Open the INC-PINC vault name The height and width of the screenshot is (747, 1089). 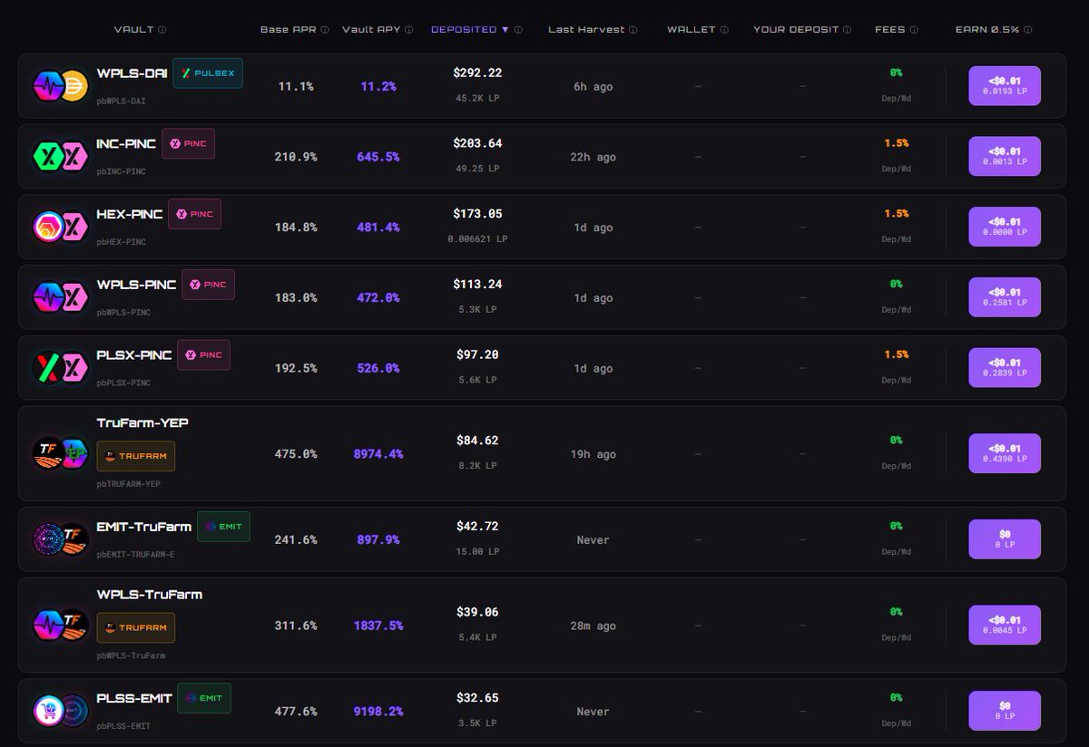(x=127, y=144)
